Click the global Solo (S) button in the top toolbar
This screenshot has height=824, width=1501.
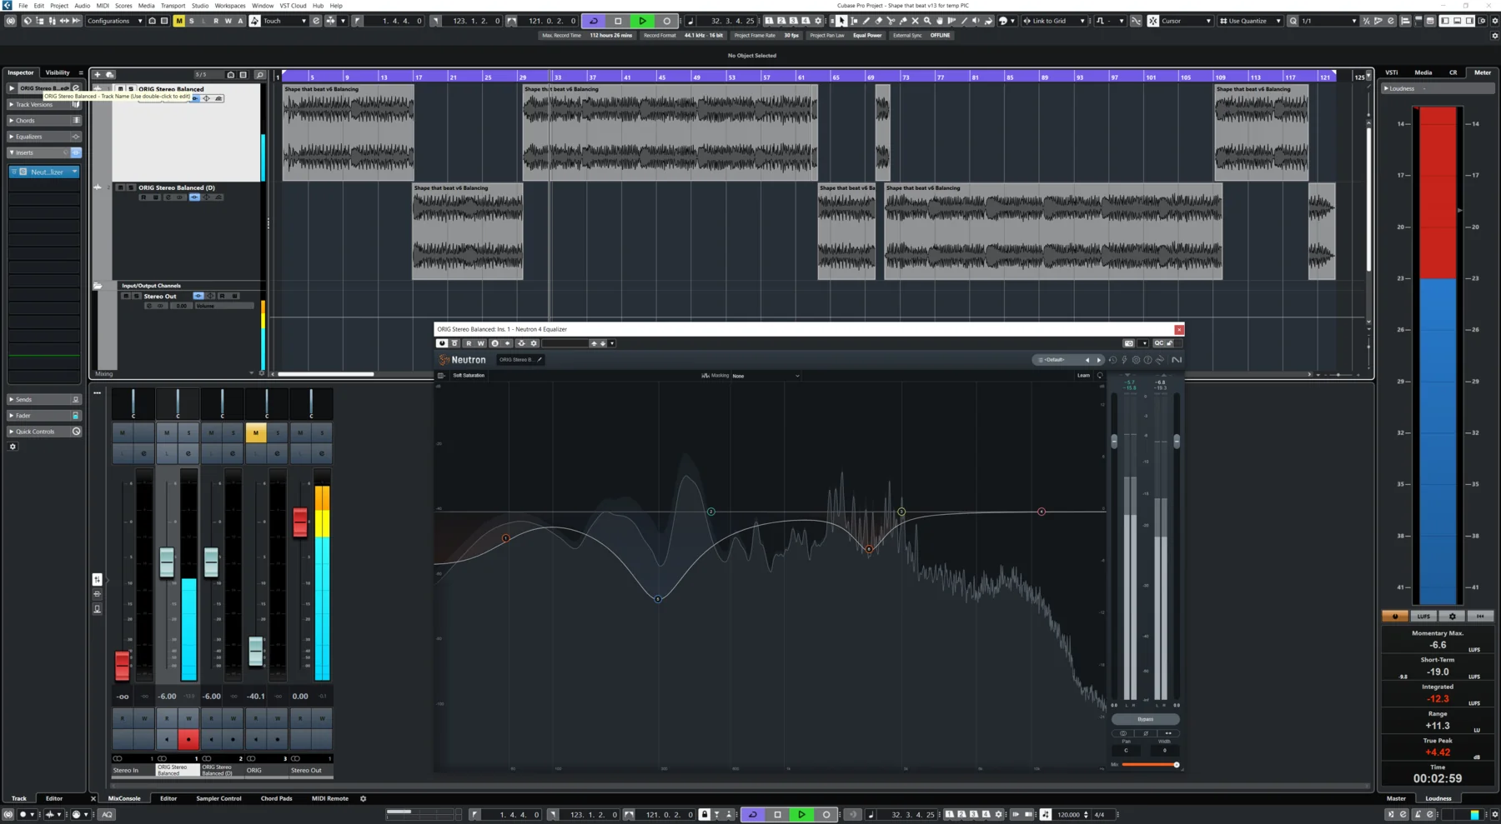tap(191, 21)
